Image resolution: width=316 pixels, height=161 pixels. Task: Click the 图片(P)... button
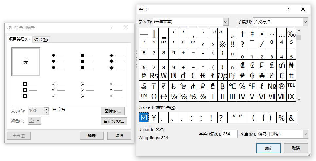tap(113, 111)
